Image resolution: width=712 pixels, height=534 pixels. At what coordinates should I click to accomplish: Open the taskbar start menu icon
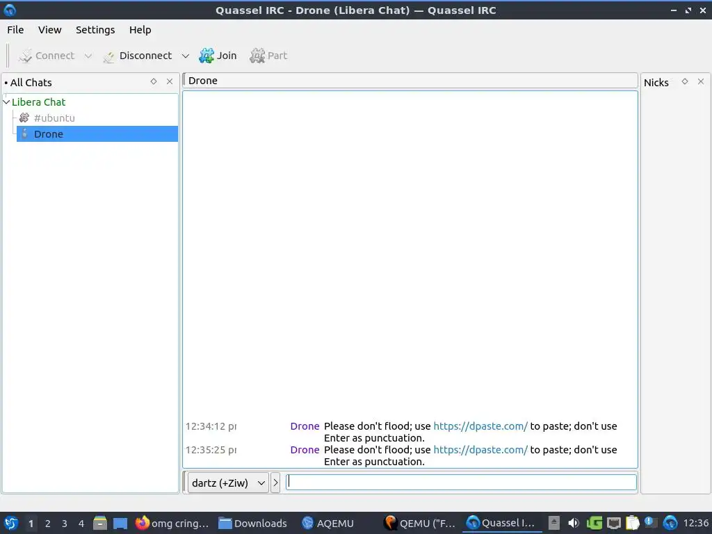(11, 523)
